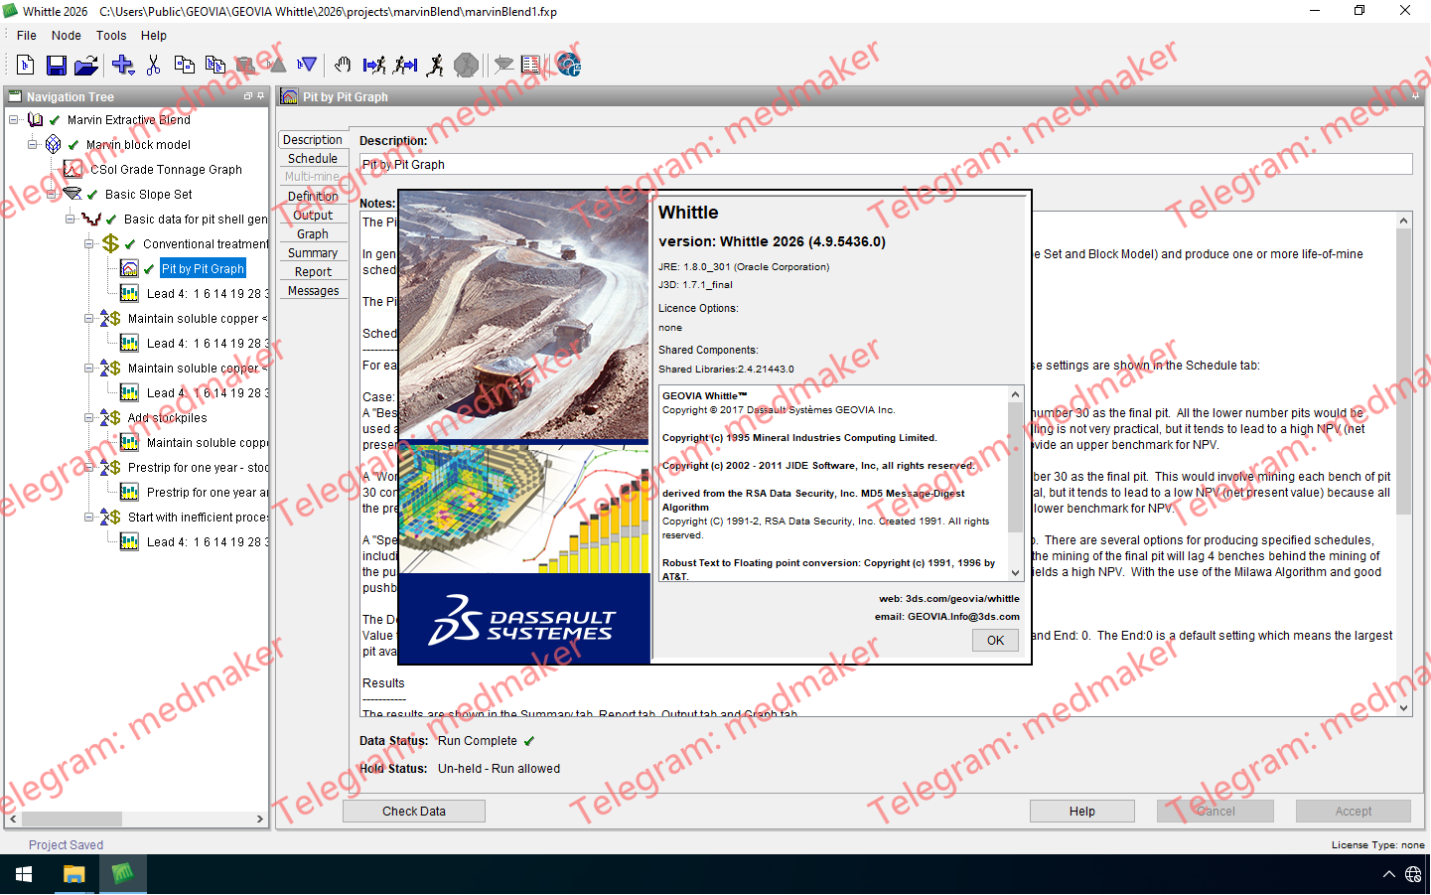Show hidden icons in the system tray

click(x=1388, y=875)
